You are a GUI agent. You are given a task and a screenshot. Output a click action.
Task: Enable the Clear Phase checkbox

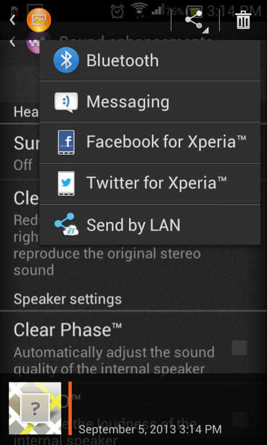[x=239, y=348]
